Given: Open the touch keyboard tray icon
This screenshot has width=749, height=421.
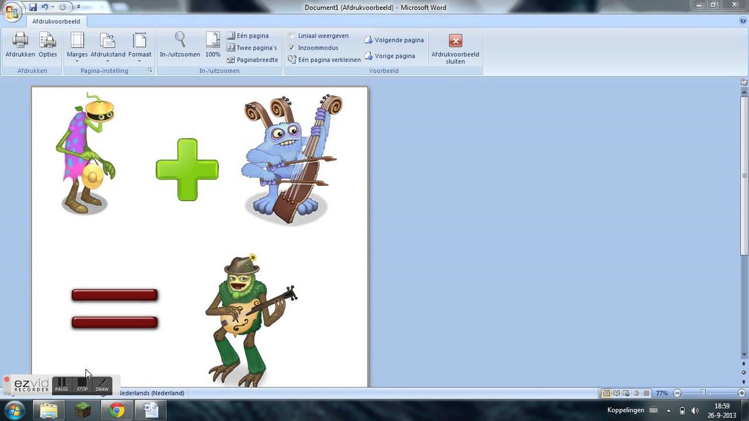Looking at the screenshot, I should click(654, 410).
